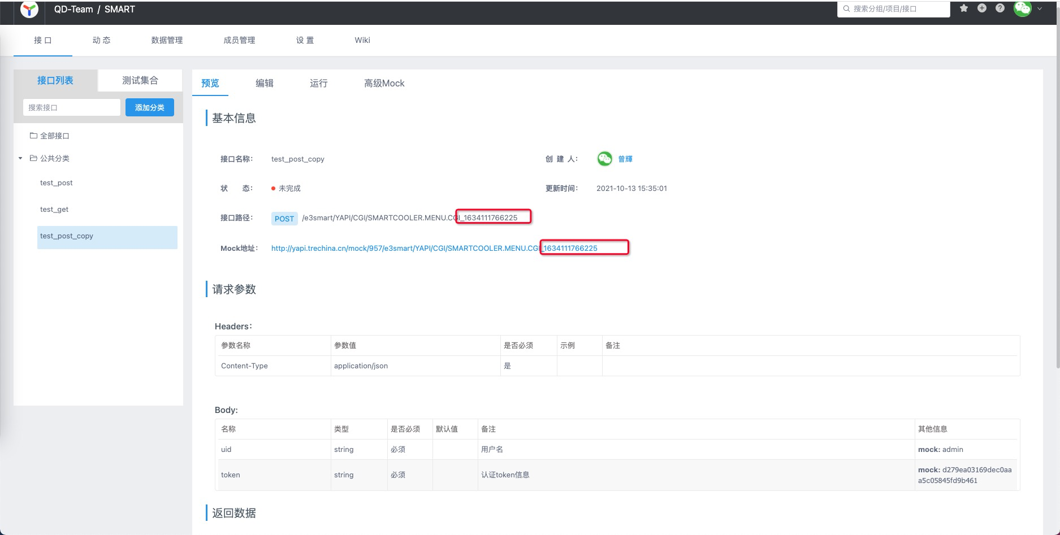Screen dimensions: 1060x535
Task: Click 必须 in the token row
Action: (x=398, y=475)
